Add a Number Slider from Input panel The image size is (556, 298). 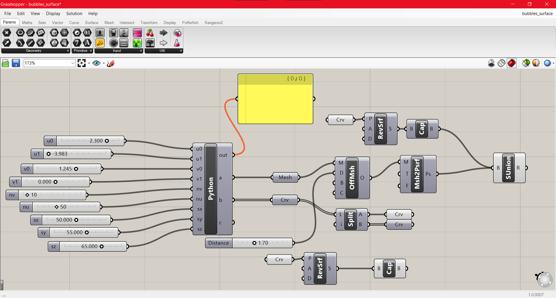tap(100, 33)
